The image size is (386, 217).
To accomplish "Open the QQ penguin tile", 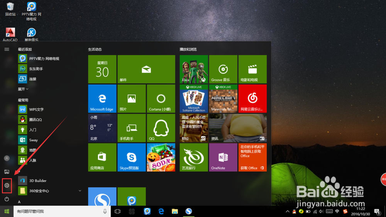I will pos(161,128).
